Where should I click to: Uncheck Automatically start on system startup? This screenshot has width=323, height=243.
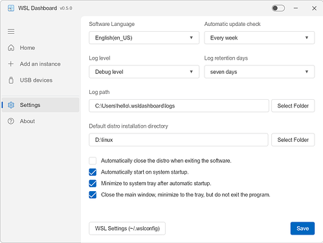(x=93, y=172)
